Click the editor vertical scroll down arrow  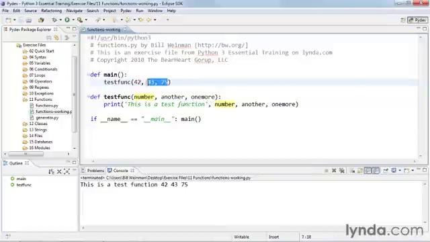tap(421, 156)
